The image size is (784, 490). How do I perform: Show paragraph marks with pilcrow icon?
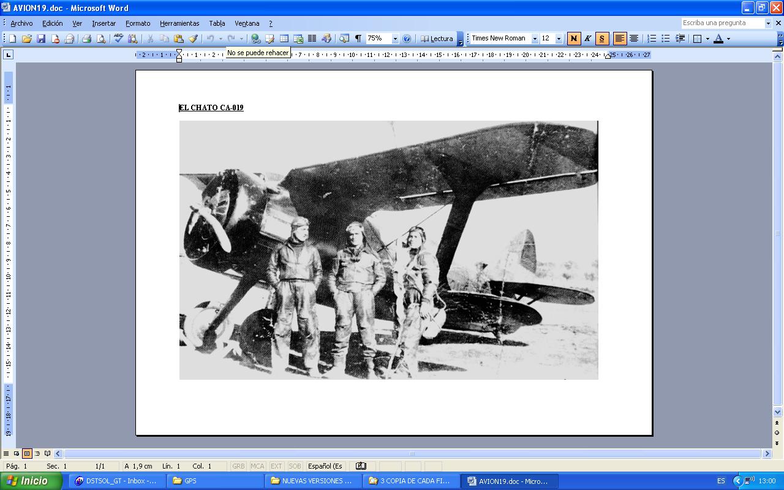coord(358,39)
